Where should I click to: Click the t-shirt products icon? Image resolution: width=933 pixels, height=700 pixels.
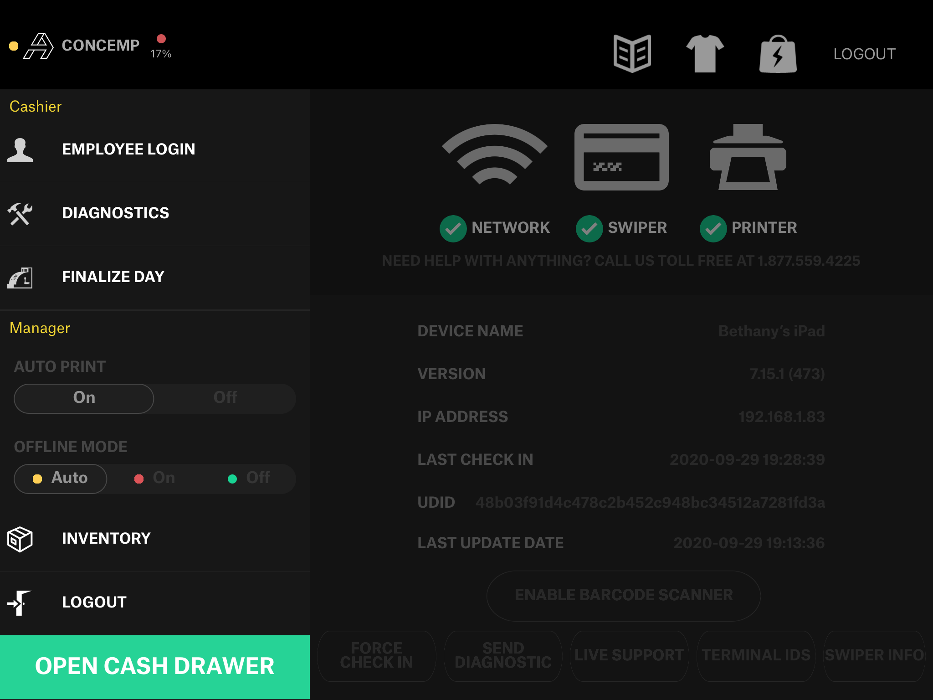705,54
